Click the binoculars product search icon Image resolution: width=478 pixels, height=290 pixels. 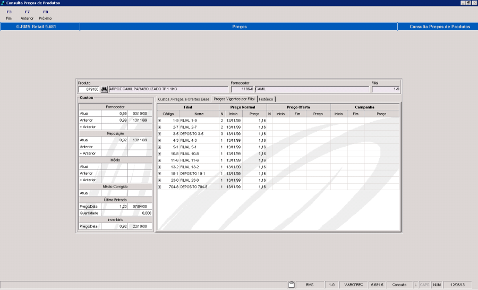point(104,89)
